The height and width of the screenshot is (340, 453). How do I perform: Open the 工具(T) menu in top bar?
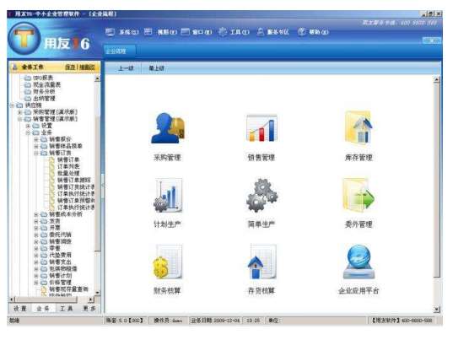tap(240, 32)
